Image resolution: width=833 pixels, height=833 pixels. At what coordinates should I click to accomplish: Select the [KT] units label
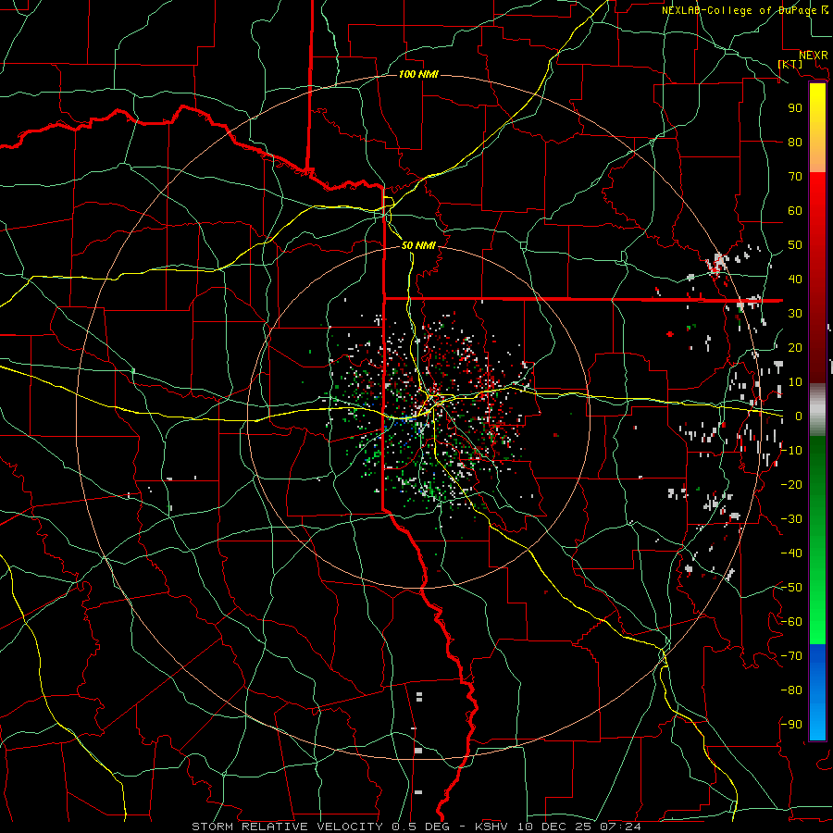pos(790,64)
